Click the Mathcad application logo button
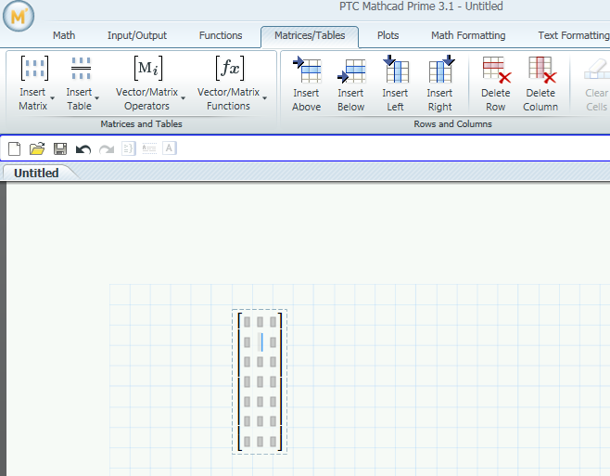Screen dimensions: 610x476 [x=19, y=16]
